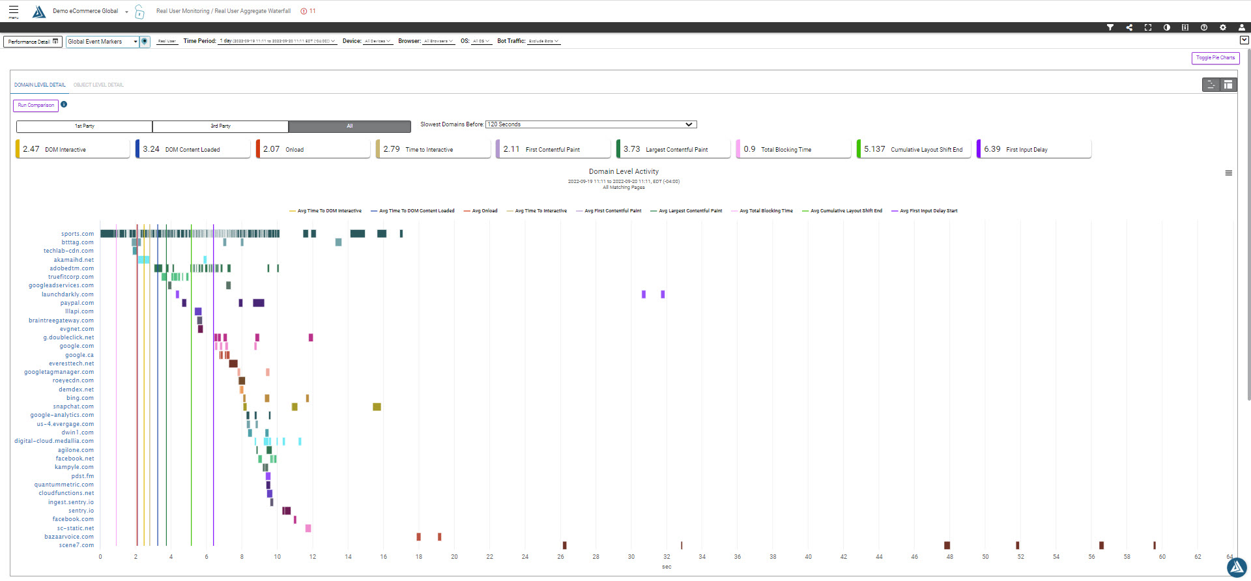The height and width of the screenshot is (581, 1251).
Task: Toggle Avg First Input Delay Start legend
Action: tap(924, 211)
